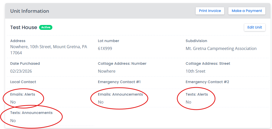Image resolution: width=272 pixels, height=129 pixels.
Task: Click the Texts: Announcements label
Action: point(31,113)
